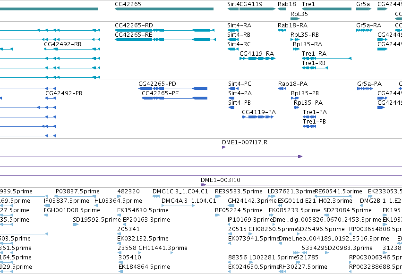Select the CG42492-RB transcript label
The height and width of the screenshot is (274, 402).
pyautogui.click(x=62, y=44)
